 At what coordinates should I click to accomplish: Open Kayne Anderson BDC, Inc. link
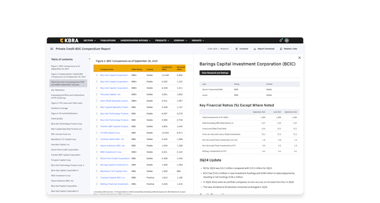pos(113,146)
